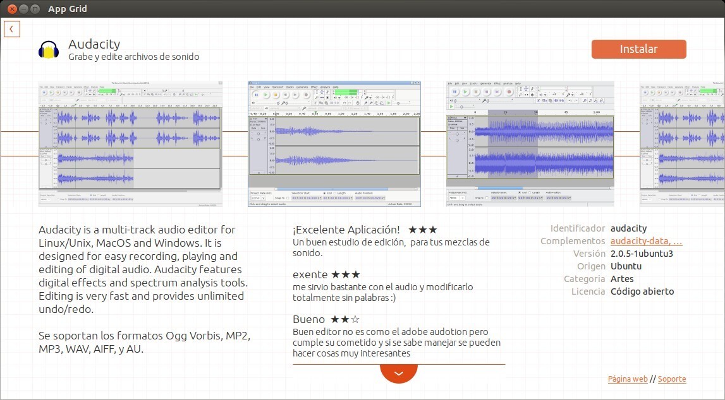Click the back arrow in the top-left corner
Screen dimensions: 725x400
pyautogui.click(x=12, y=28)
